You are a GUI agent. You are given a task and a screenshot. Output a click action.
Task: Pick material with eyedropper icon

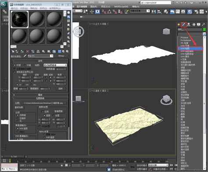(x=25, y=56)
